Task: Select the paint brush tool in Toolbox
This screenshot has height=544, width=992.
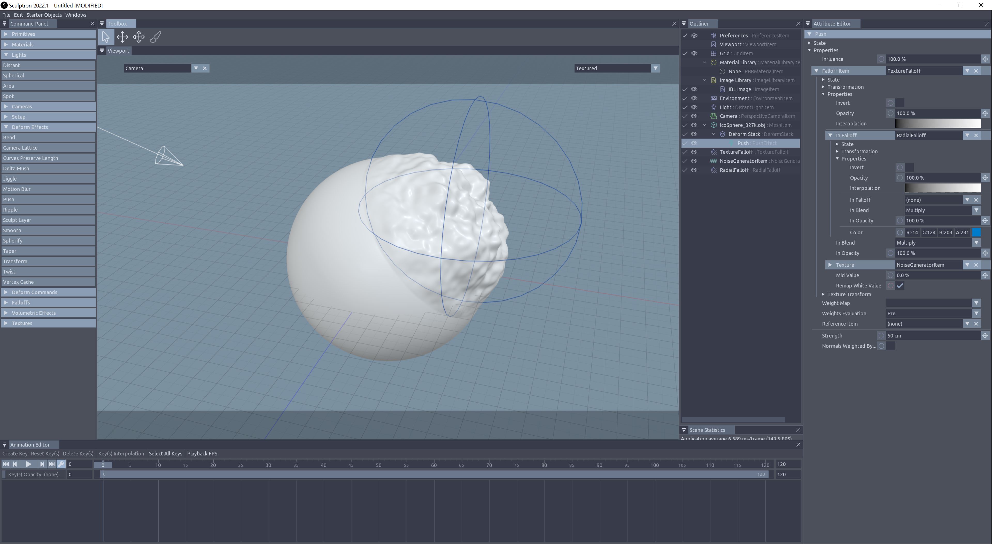Action: tap(155, 37)
